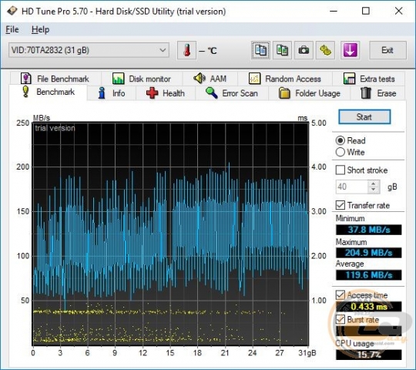The image size is (416, 370).
Task: Switch to the Random Access tab
Action: (x=285, y=79)
